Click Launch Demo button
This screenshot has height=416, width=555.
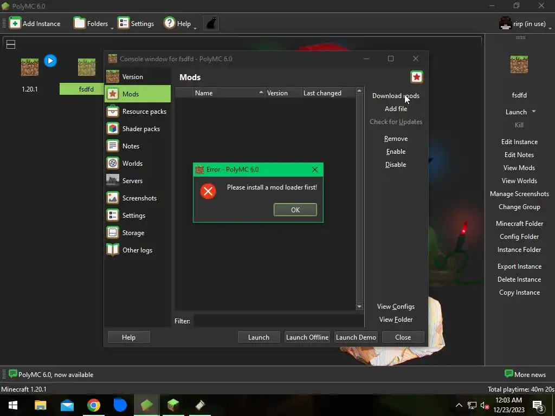point(356,337)
